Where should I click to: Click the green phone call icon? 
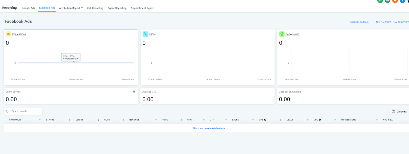380,1
